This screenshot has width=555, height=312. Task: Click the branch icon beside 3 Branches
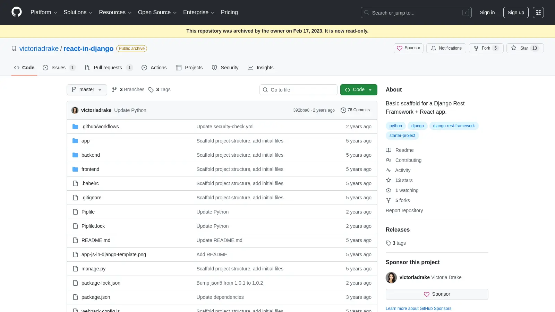(x=114, y=89)
